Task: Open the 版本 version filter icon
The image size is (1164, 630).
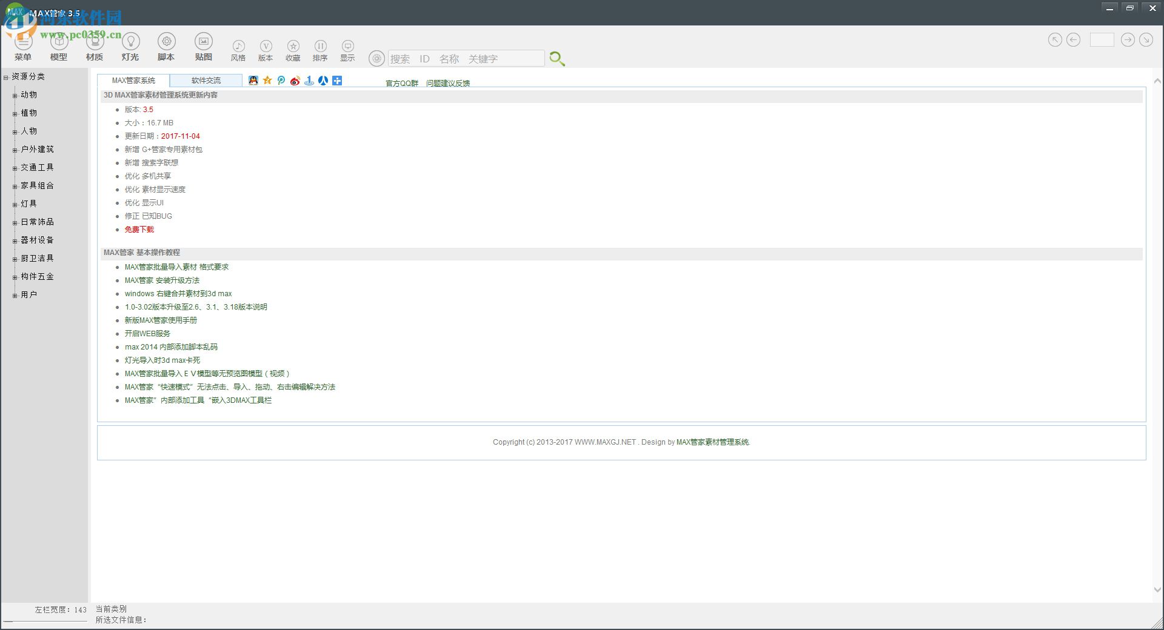Action: [266, 46]
